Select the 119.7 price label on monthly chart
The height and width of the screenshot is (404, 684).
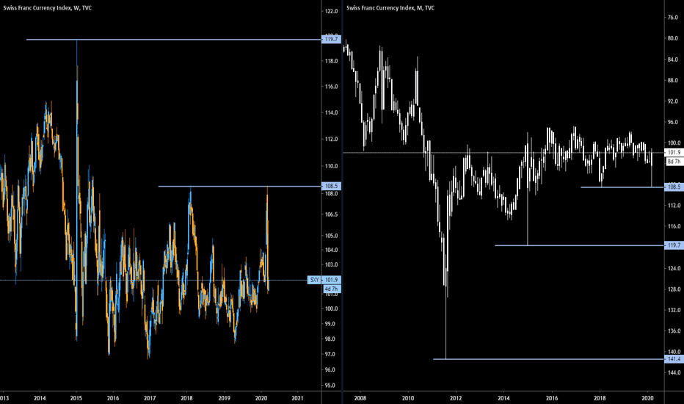(x=674, y=245)
